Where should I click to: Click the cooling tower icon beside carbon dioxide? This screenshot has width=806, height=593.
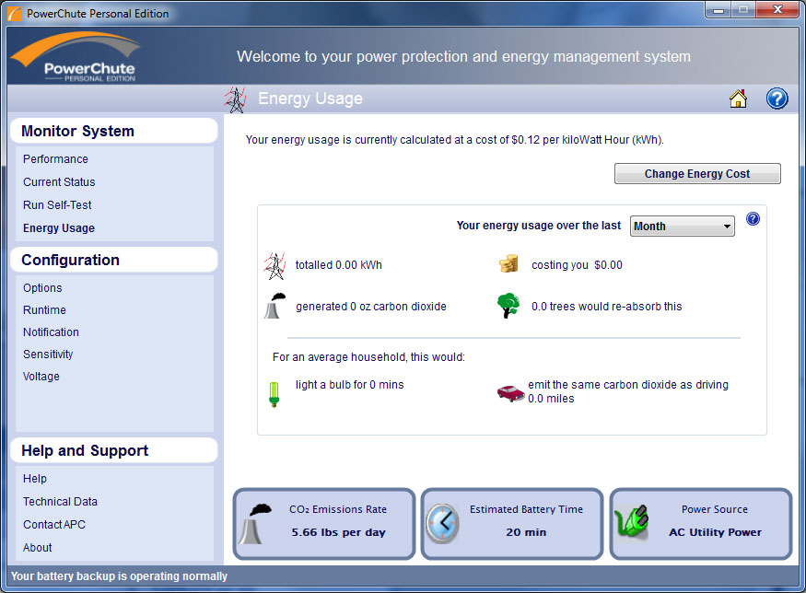(275, 306)
